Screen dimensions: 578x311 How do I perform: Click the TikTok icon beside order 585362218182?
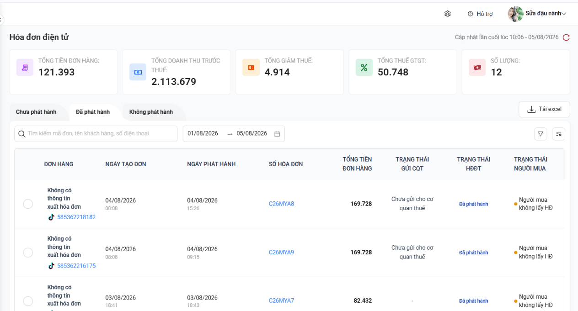pos(51,217)
